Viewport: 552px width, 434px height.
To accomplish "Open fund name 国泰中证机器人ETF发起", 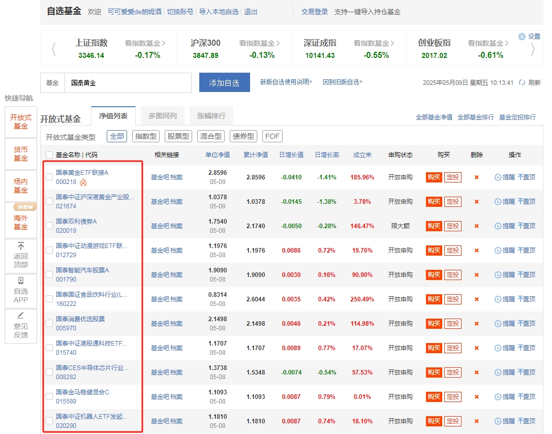I will point(91,416).
